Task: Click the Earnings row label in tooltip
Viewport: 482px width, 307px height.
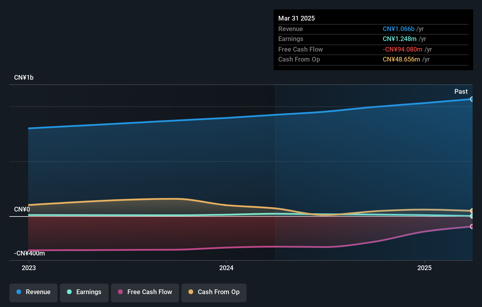Action: [x=291, y=39]
